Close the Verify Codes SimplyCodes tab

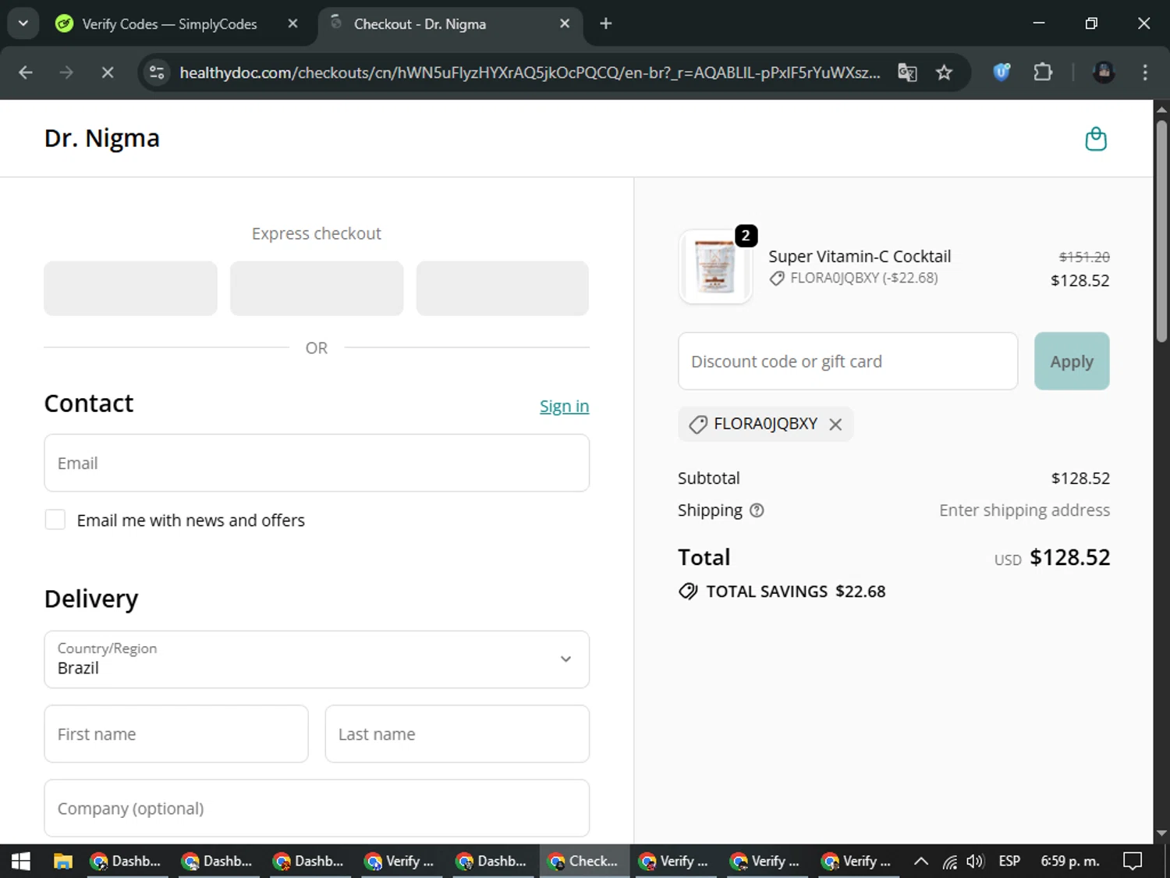(292, 23)
